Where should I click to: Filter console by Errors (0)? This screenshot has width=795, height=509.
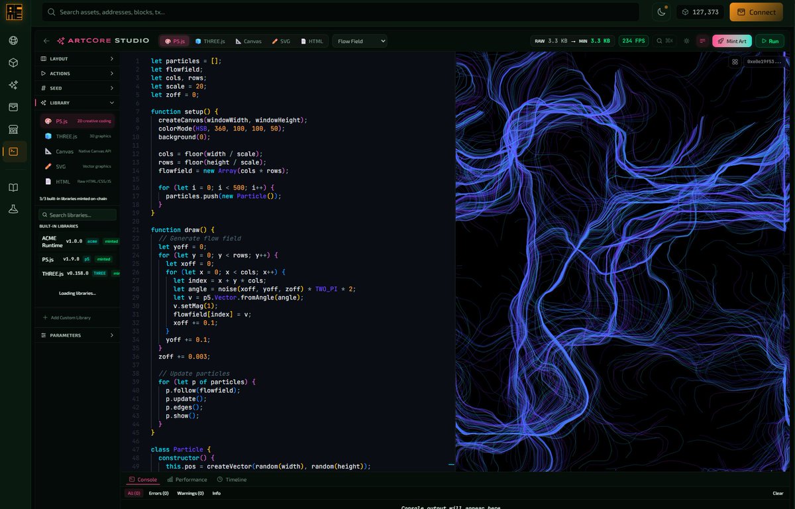158,493
